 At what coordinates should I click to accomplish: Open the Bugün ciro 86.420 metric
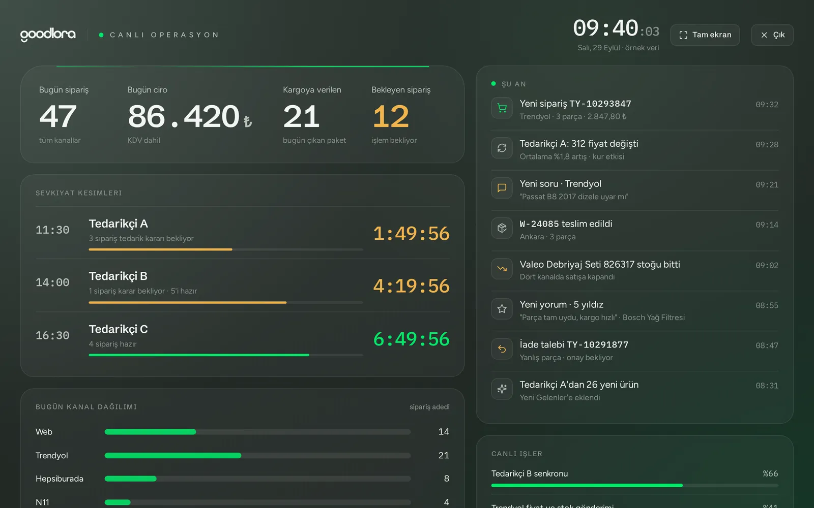(x=190, y=115)
